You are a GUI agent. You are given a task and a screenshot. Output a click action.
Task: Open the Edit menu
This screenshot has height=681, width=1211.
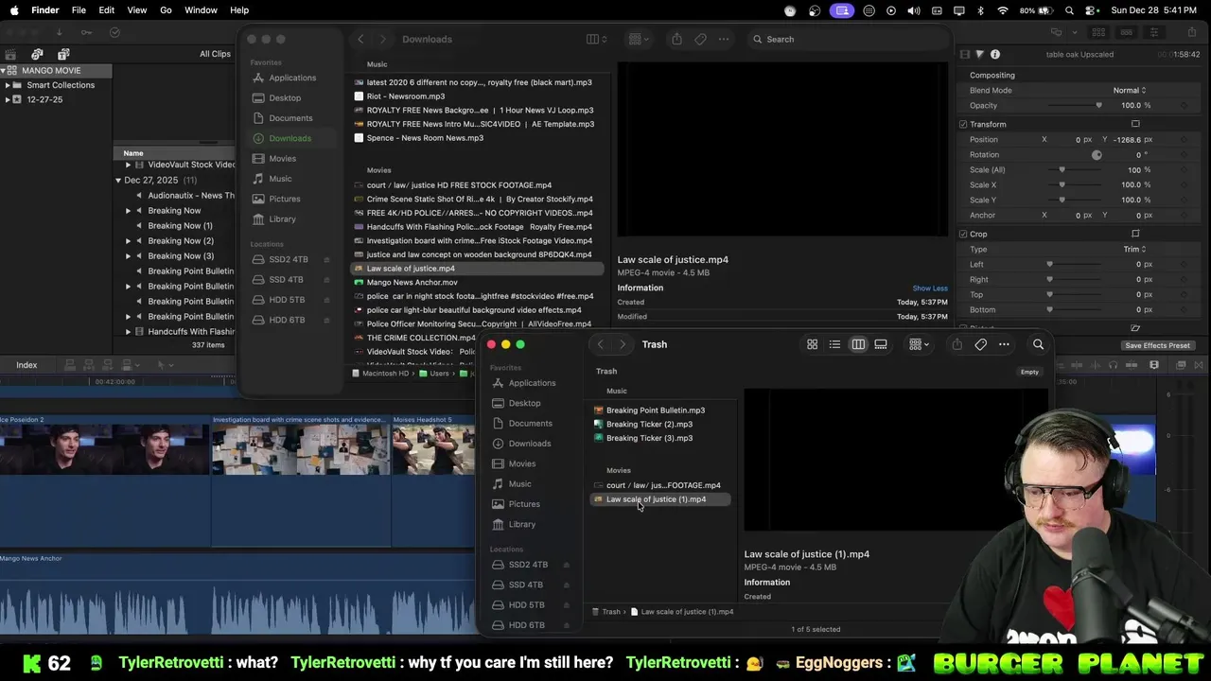click(x=107, y=10)
